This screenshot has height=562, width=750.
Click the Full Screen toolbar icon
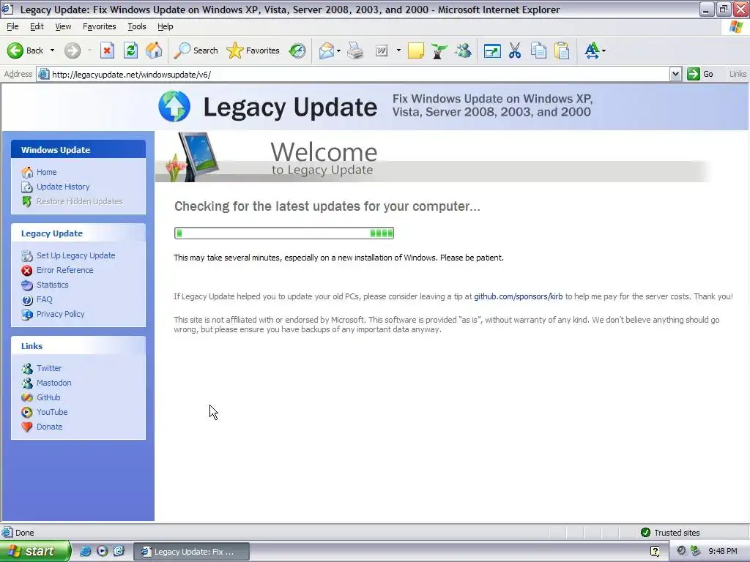coord(492,50)
